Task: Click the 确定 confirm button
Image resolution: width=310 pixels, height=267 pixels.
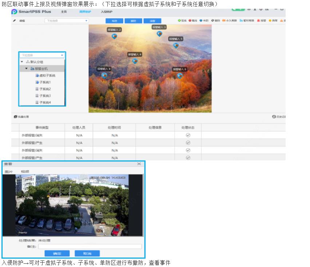Action: [57, 254]
